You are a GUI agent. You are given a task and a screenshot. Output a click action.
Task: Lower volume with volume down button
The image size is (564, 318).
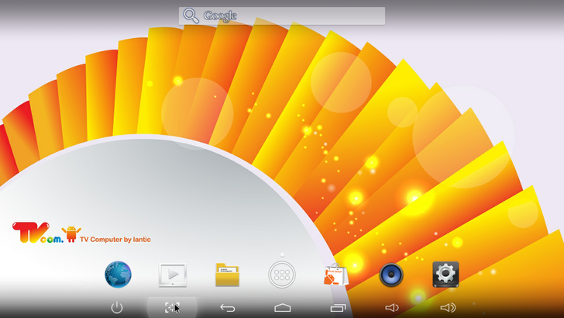pyautogui.click(x=392, y=308)
